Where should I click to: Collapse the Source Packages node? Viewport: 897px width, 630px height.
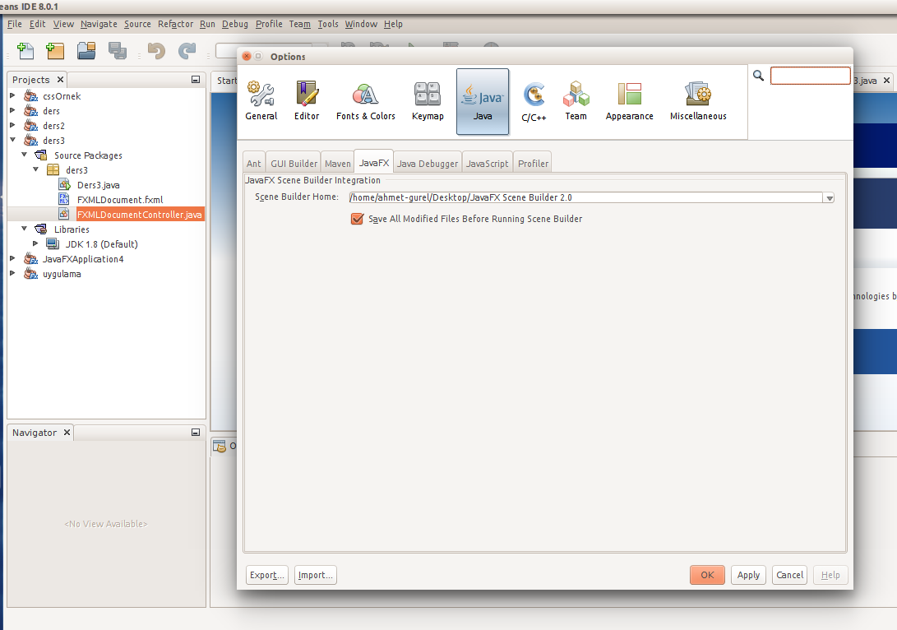tap(24, 155)
